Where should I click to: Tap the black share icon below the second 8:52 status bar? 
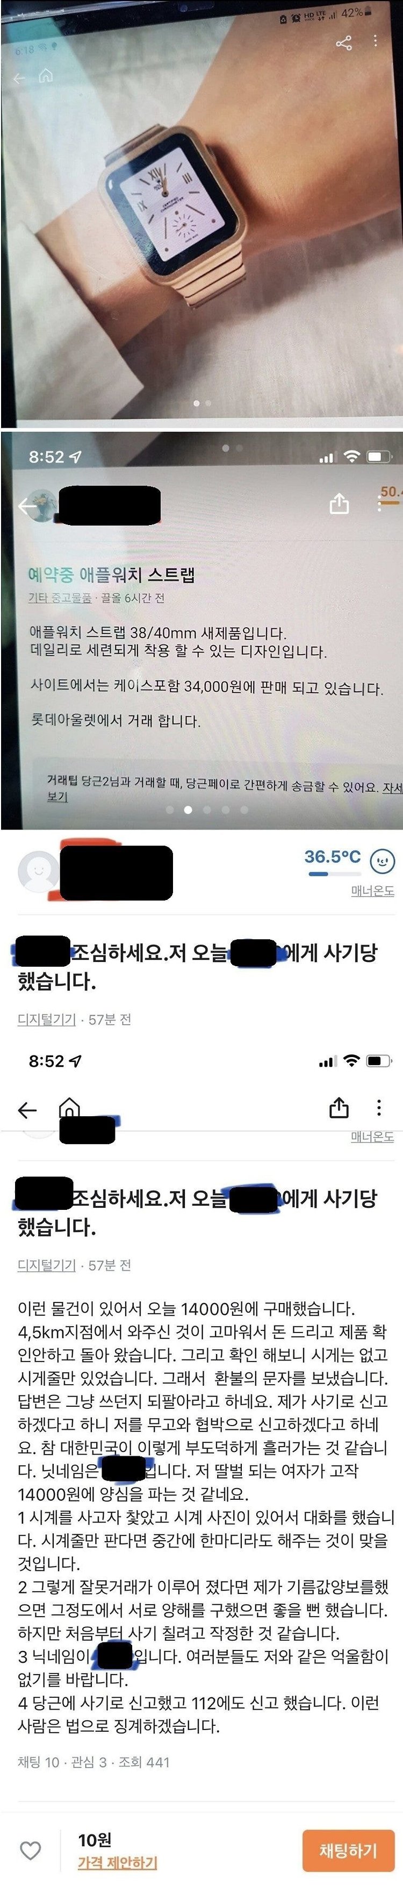tap(339, 1108)
